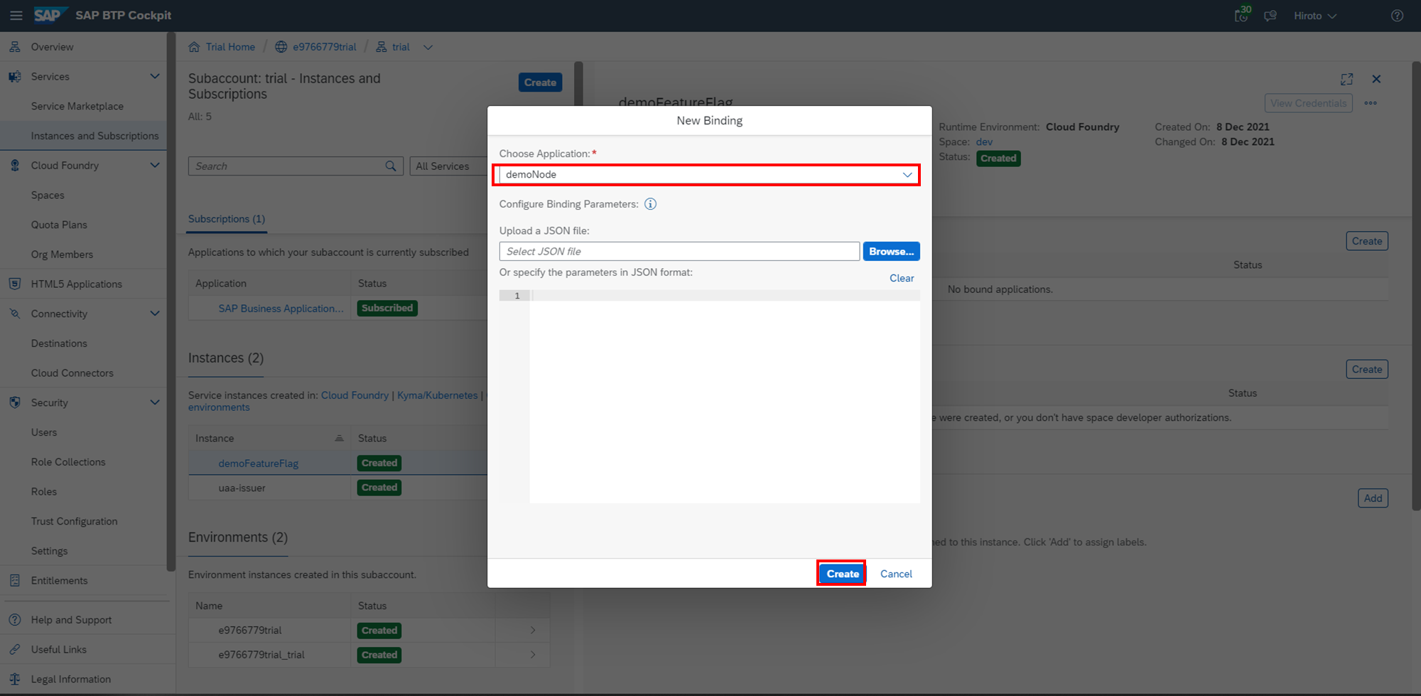Click the Trial Home house icon
The height and width of the screenshot is (696, 1421).
tap(194, 47)
